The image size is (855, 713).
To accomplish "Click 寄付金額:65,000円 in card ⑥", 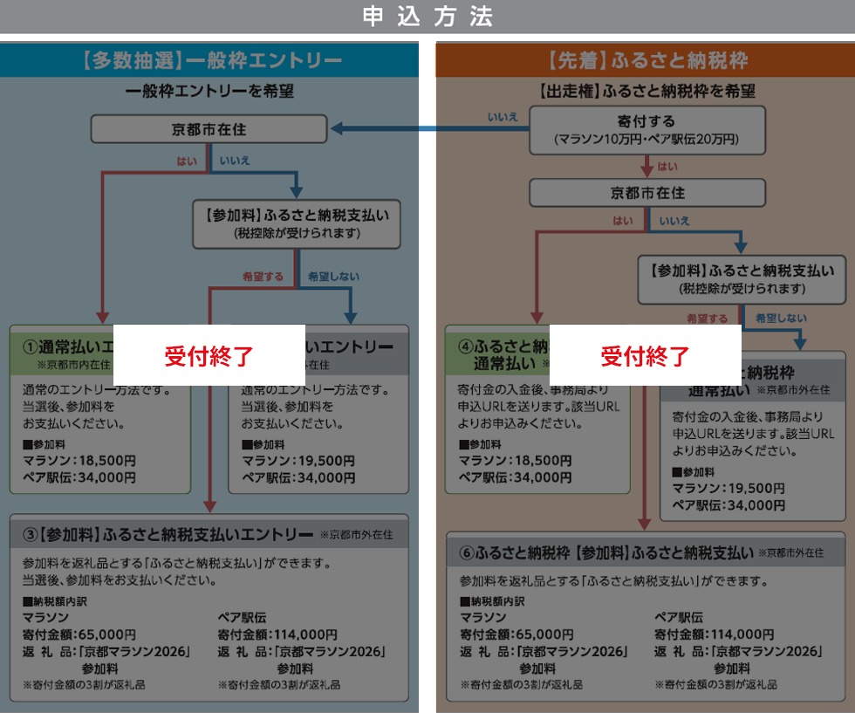I will (516, 634).
